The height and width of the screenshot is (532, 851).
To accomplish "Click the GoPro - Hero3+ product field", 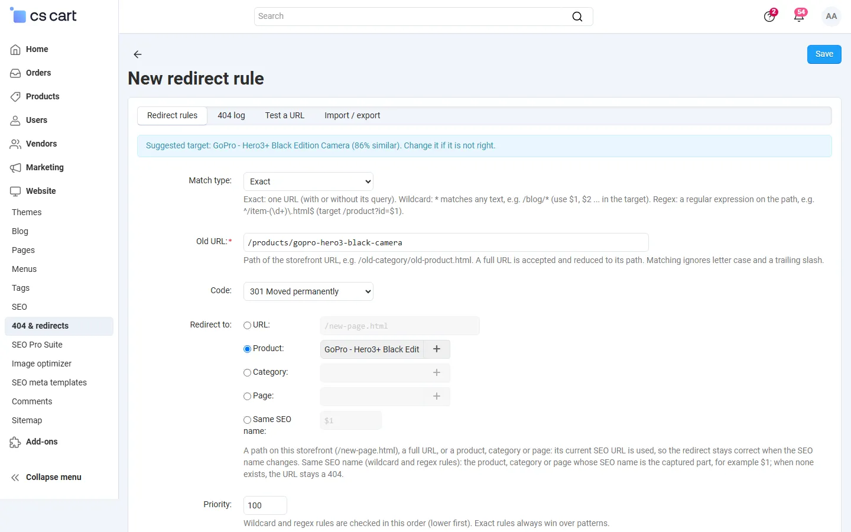I will (x=372, y=349).
